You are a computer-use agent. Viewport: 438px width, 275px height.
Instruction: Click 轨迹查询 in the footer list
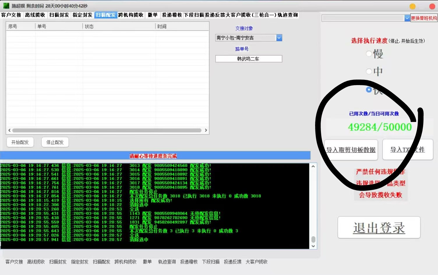[x=167, y=262]
